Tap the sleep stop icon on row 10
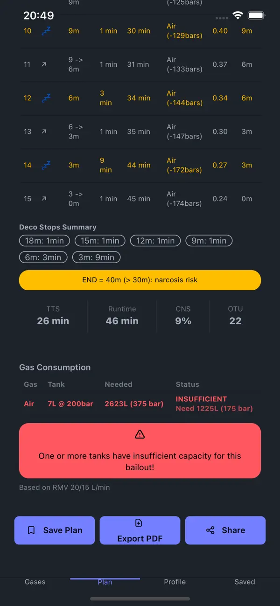The image size is (280, 606). (x=46, y=31)
